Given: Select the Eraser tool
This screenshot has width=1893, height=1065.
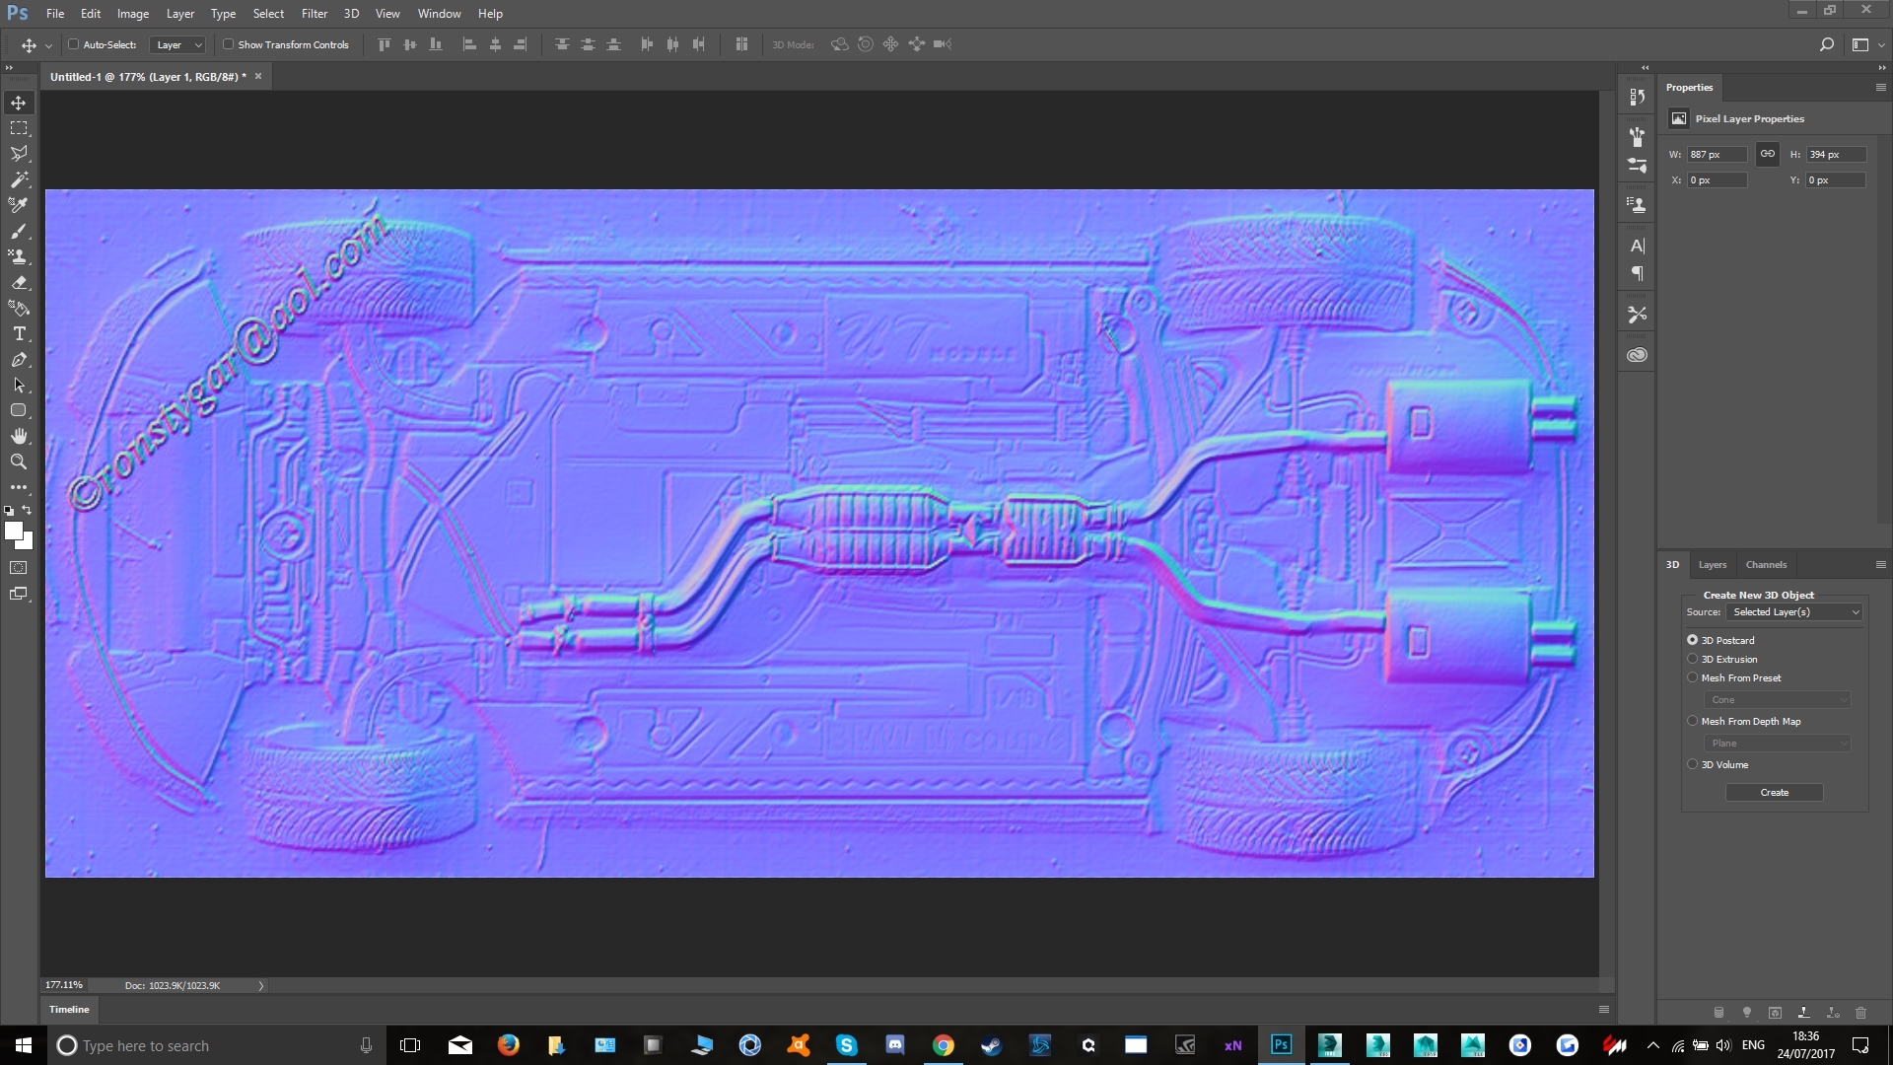Looking at the screenshot, I should tap(19, 282).
